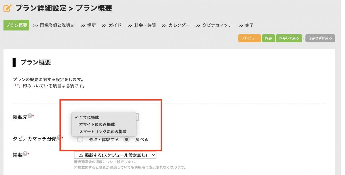Click the edit pencil icon by page title

point(7,8)
